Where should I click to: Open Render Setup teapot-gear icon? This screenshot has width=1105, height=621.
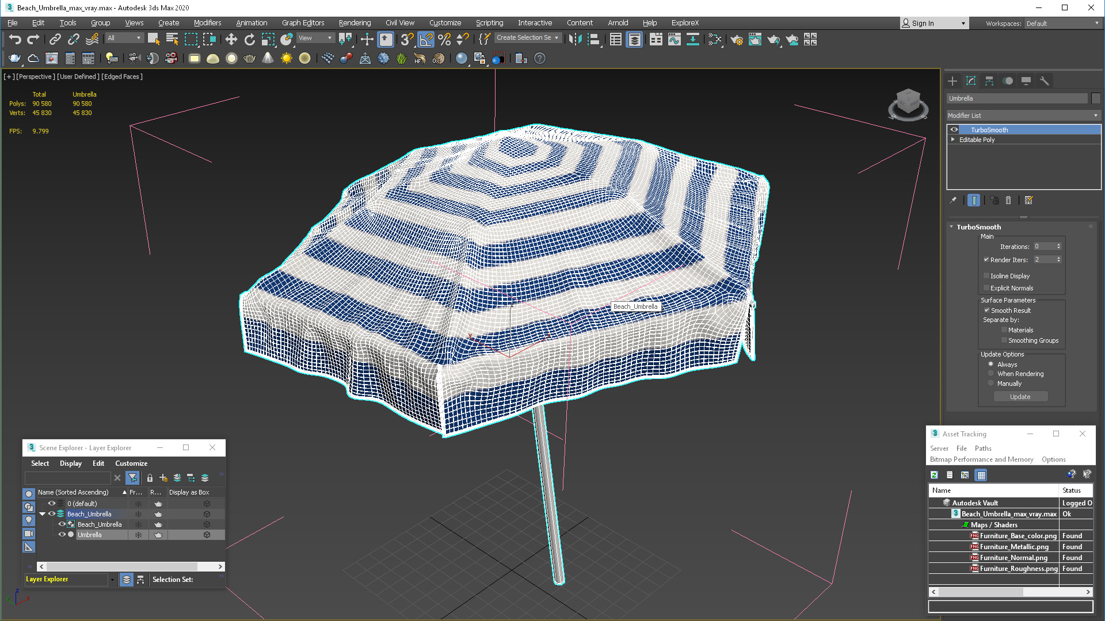coord(737,39)
